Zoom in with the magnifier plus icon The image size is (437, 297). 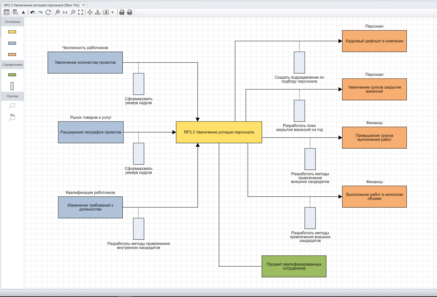click(57, 12)
